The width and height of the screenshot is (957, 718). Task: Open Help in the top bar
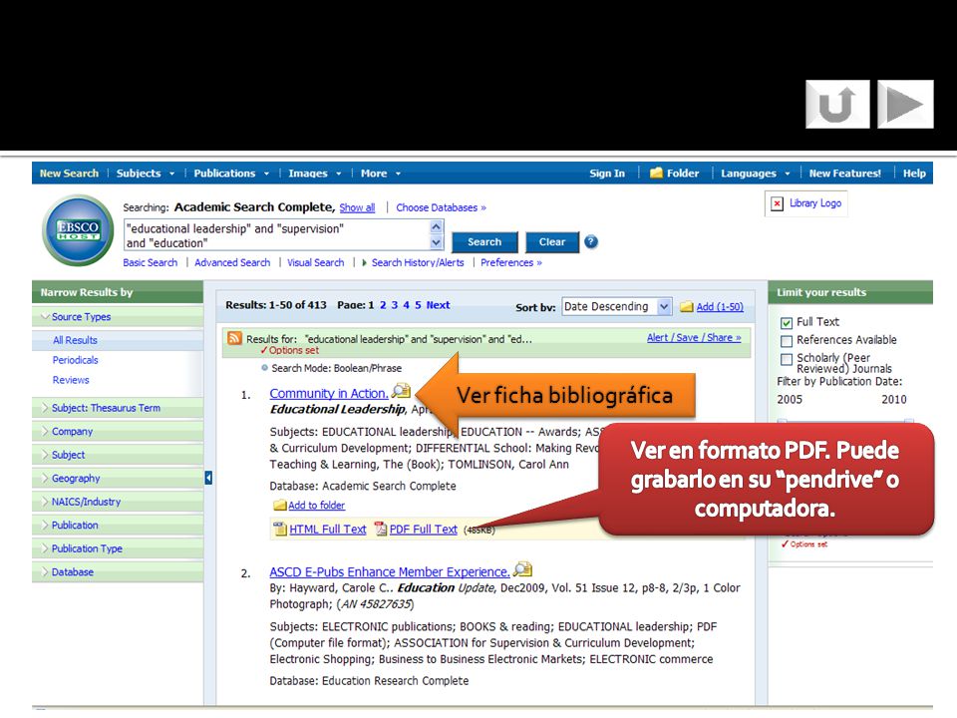point(914,174)
